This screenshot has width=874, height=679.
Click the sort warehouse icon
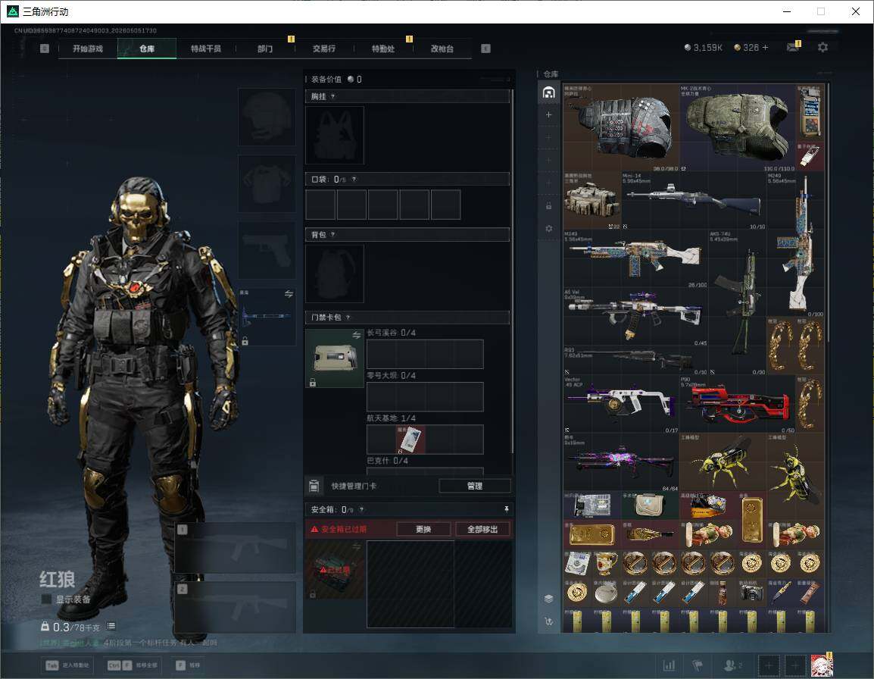tap(548, 621)
